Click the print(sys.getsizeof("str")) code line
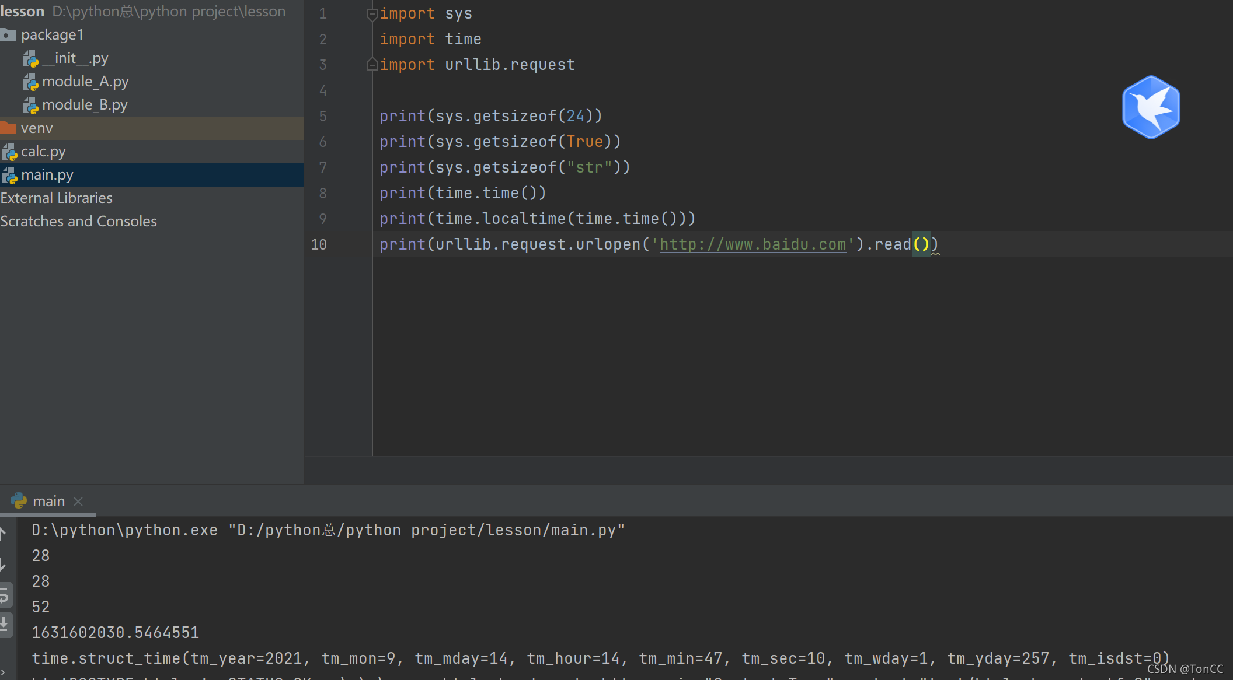 pyautogui.click(x=505, y=167)
